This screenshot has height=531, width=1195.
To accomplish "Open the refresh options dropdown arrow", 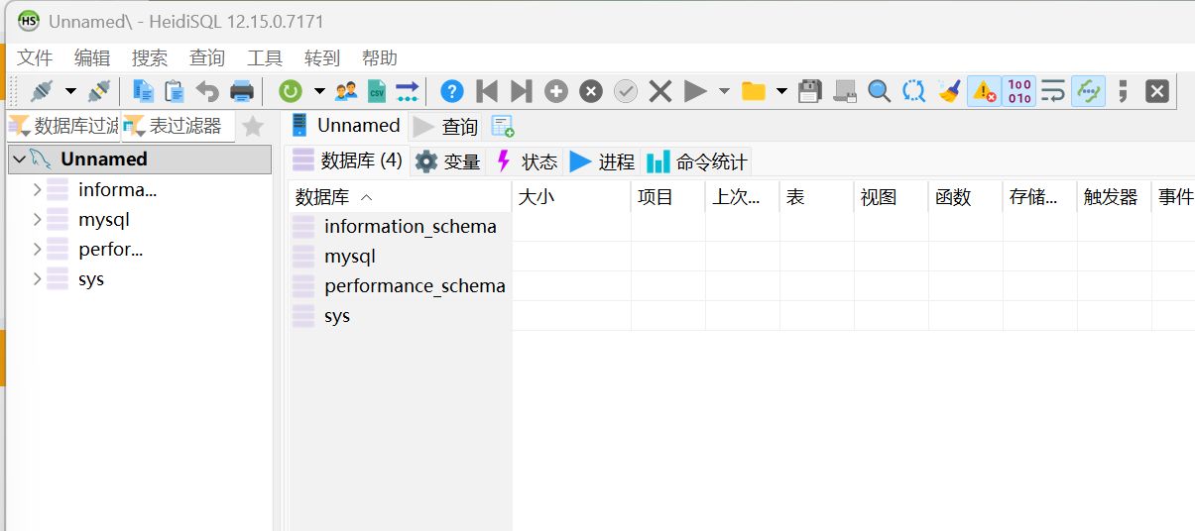I will click(x=318, y=91).
